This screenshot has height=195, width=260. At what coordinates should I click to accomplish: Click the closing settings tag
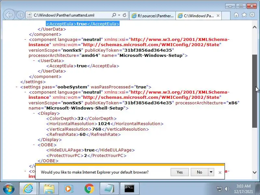point(33,82)
